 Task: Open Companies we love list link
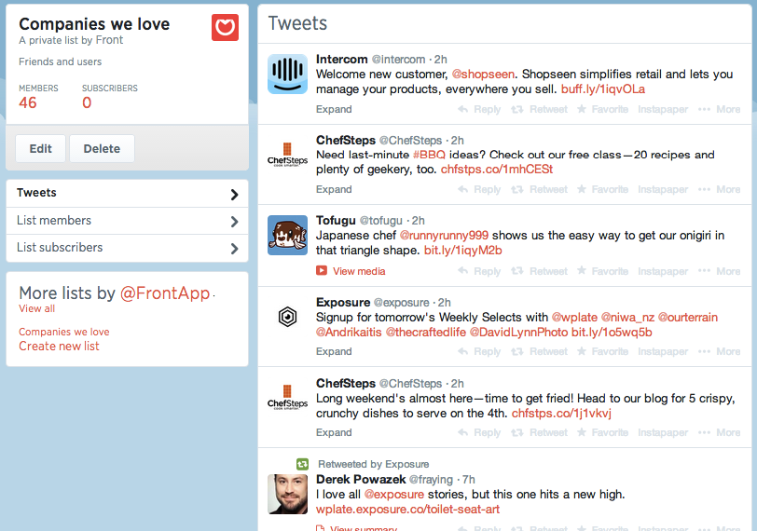64,332
